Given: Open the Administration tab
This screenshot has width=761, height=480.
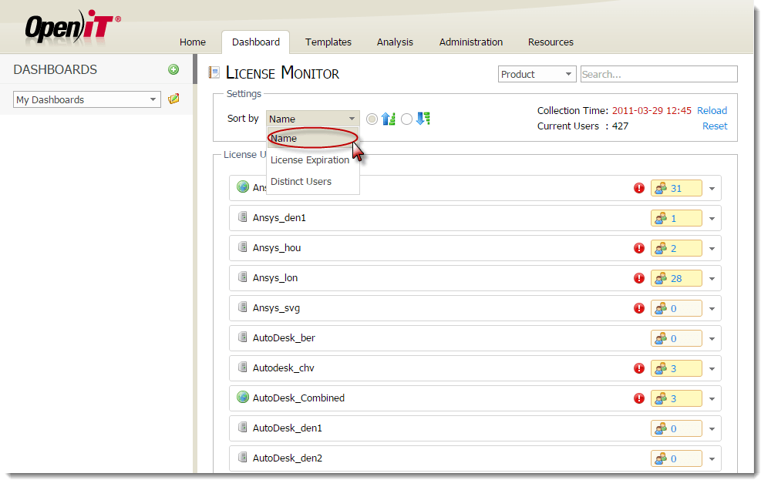Looking at the screenshot, I should (x=471, y=42).
